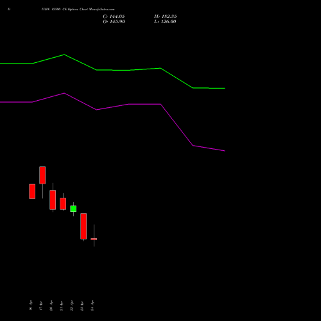Select the long red candle for 23 Apr
Viewport: 321px width, 321px height.
click(83, 226)
